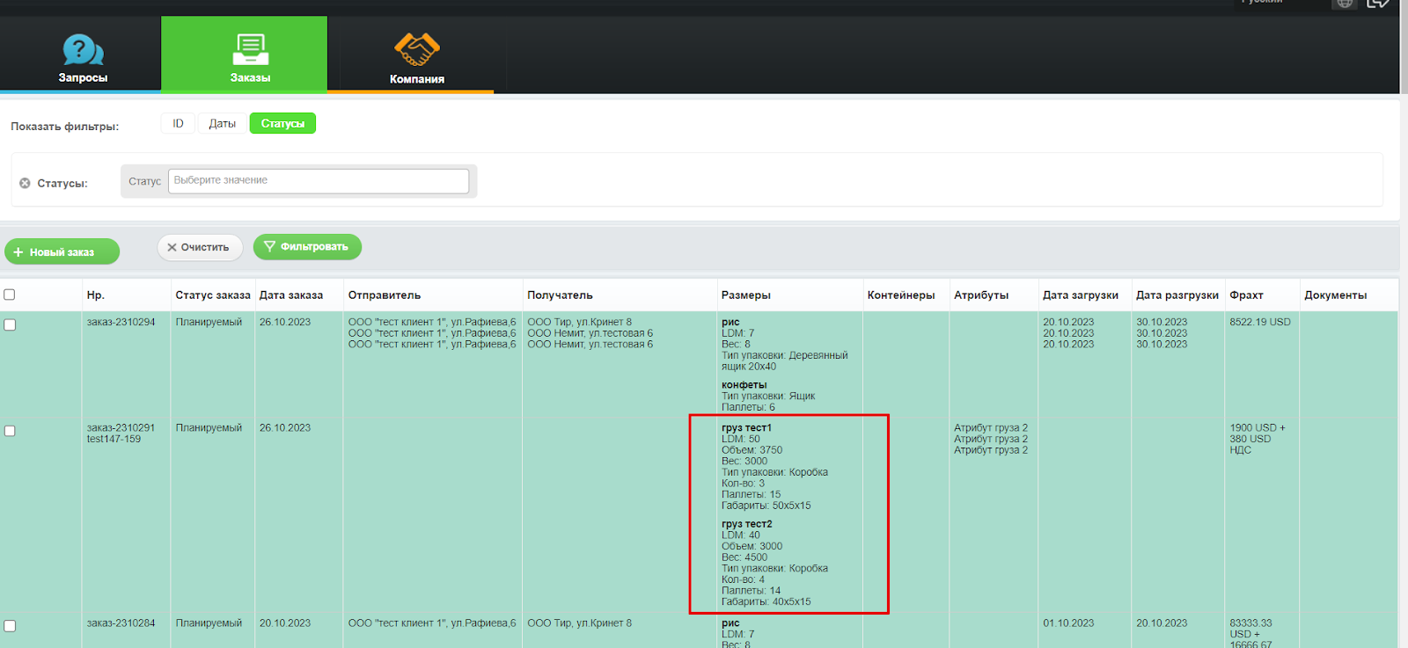Click the Дата разгрузки column header
Viewport: 1408px width, 648px height.
click(x=1177, y=295)
